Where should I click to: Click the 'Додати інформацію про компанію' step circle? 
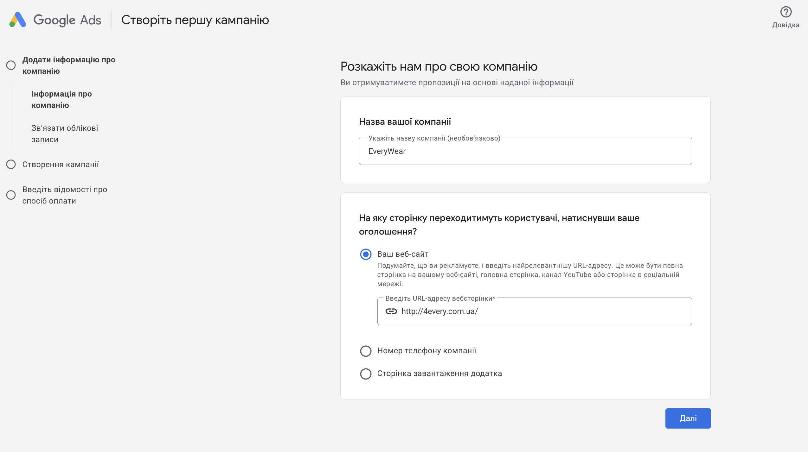pyautogui.click(x=11, y=65)
